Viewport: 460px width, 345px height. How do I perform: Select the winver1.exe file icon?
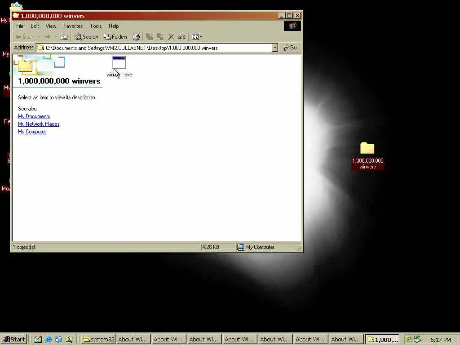point(119,63)
